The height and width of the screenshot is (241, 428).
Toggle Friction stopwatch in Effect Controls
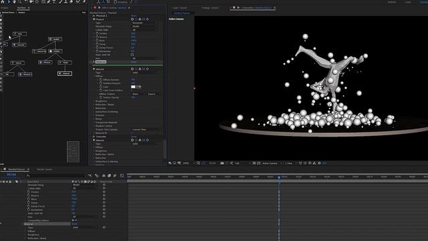click(x=97, y=33)
